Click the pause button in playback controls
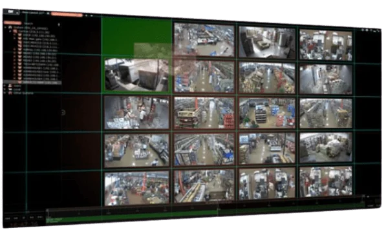The width and height of the screenshot is (388, 237). click(x=24, y=218)
